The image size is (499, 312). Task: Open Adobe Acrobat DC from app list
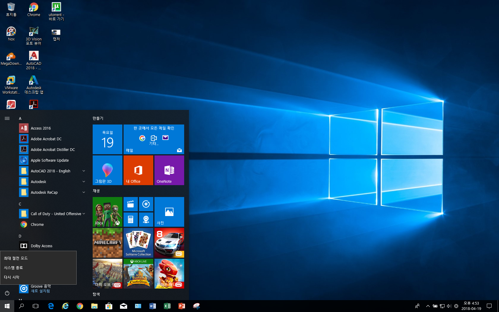pyautogui.click(x=46, y=139)
